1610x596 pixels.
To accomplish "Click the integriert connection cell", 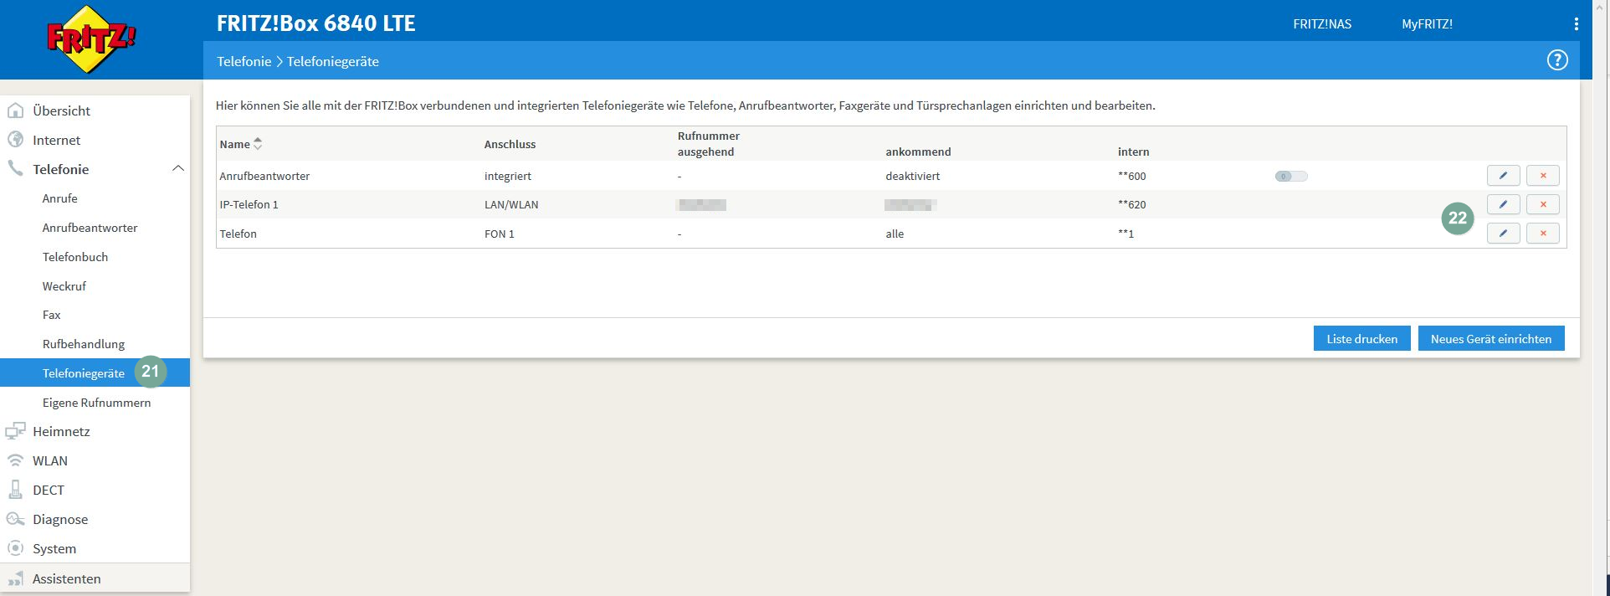I will coord(507,176).
